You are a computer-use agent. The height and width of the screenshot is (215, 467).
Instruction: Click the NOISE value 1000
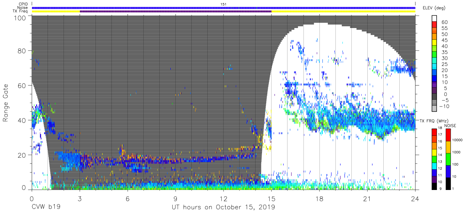457,152
